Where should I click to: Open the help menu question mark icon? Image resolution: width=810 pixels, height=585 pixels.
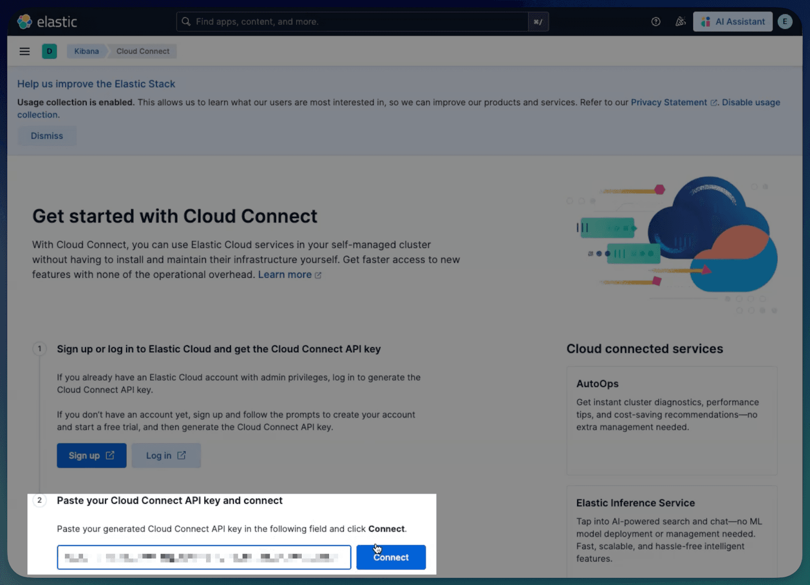(656, 21)
